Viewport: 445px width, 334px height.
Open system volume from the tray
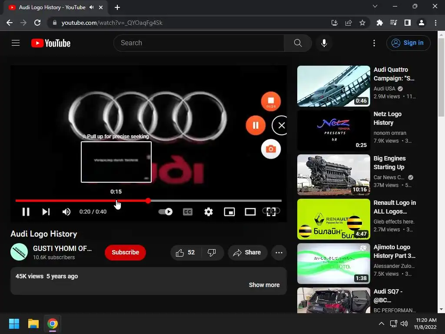404,324
